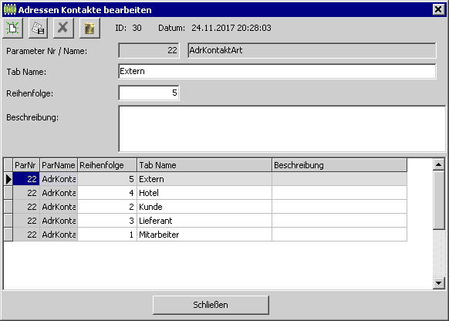Click the save record toolbar icon
This screenshot has height=321, width=449.
pos(38,28)
